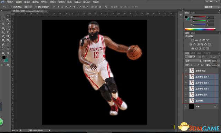The image size is (221, 133).
Task: Swap foreground and background colors
Action: tap(8, 56)
